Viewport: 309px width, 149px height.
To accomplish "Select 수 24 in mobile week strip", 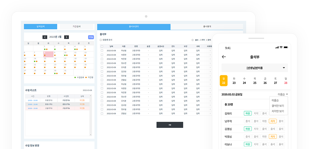I will pyautogui.click(x=244, y=81).
